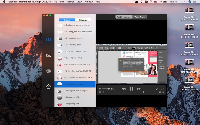Open lesson 15.6 Placing graphics in cells

75,51
